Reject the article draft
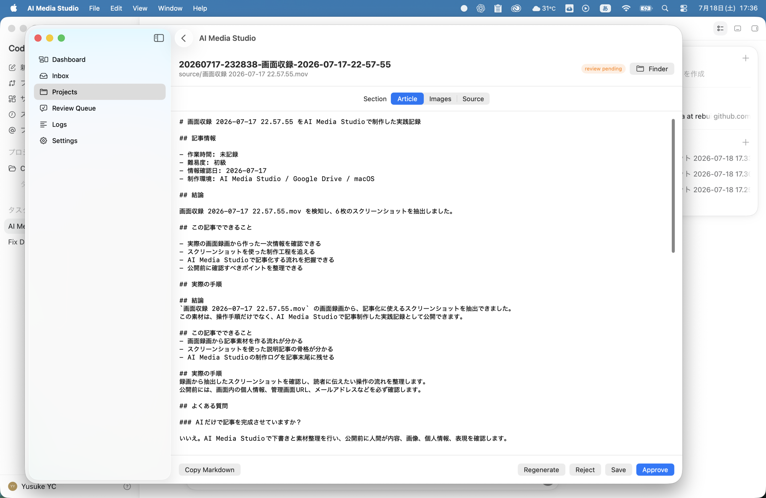The height and width of the screenshot is (498, 766). click(585, 470)
